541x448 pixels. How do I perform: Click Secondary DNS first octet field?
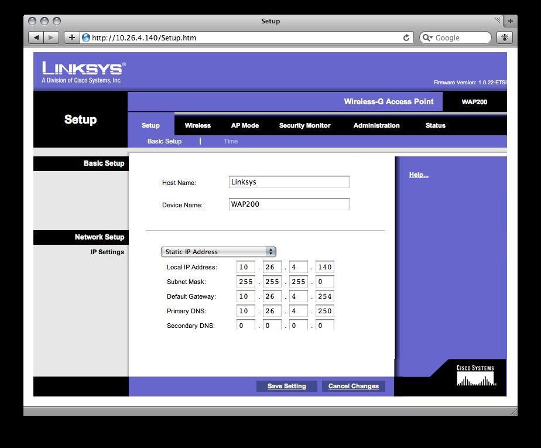(246, 325)
